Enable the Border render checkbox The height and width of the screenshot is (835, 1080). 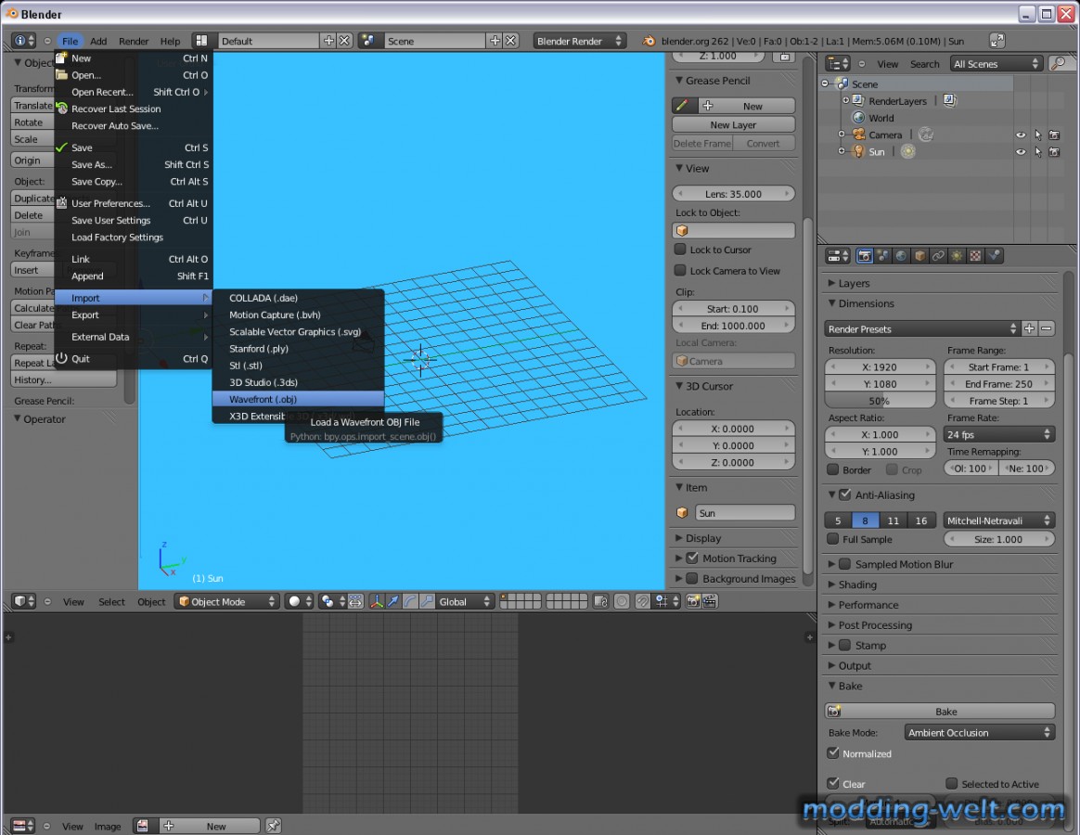(x=832, y=469)
